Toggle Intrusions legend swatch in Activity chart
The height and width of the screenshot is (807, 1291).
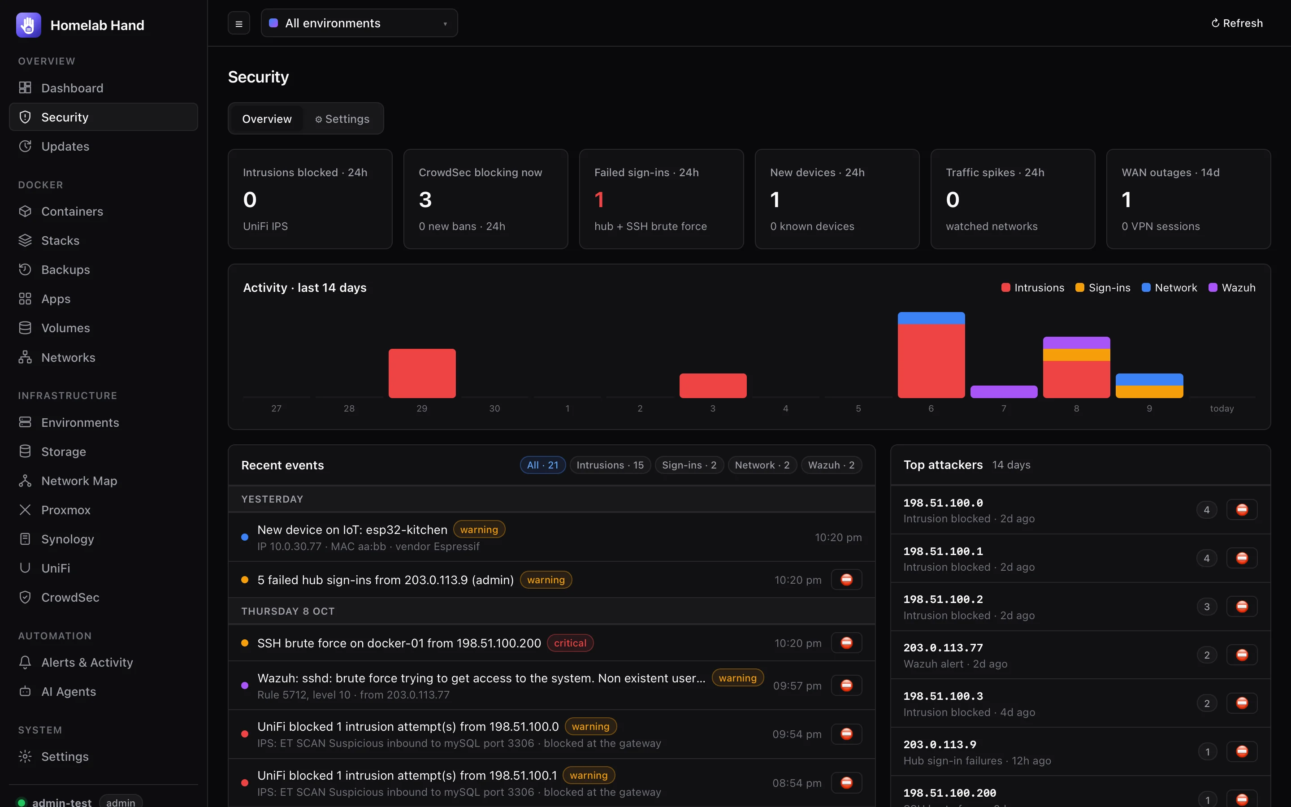coord(1005,288)
